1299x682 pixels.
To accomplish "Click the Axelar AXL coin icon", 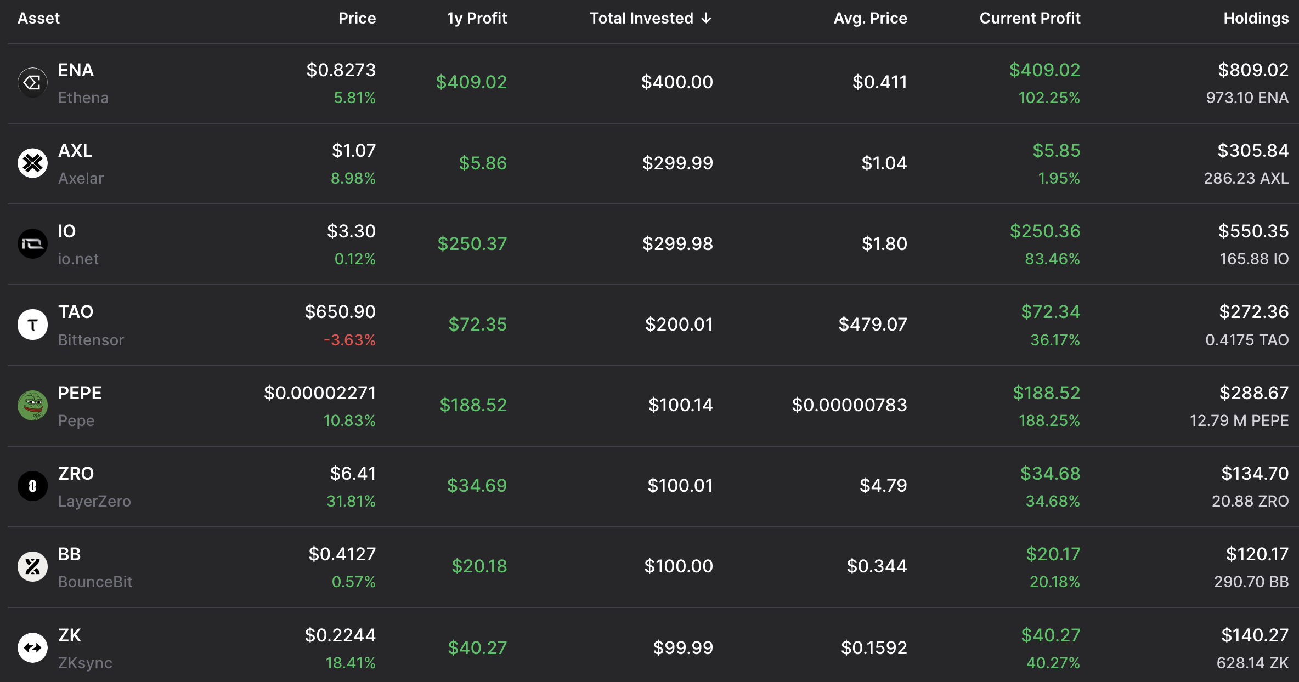I will pyautogui.click(x=32, y=163).
